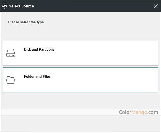Click the open folder icon
Viewport: 161px width, 133px height.
pos(11,80)
